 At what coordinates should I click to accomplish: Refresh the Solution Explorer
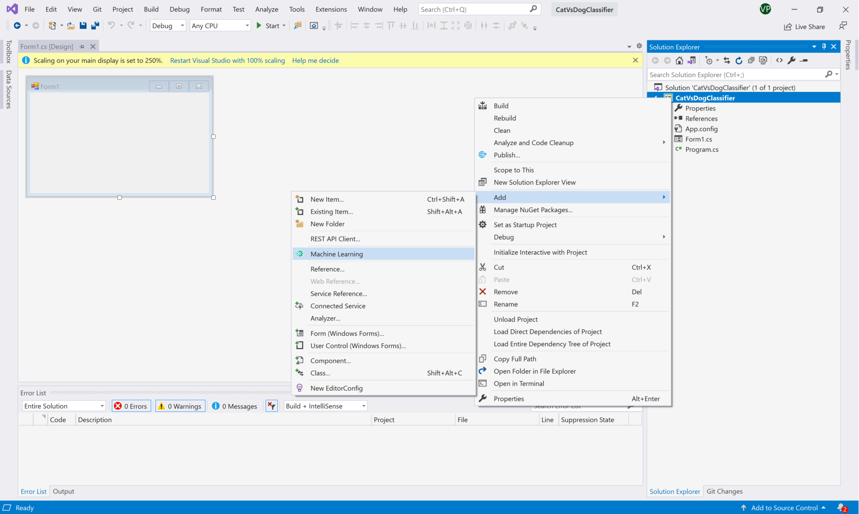[739, 60]
